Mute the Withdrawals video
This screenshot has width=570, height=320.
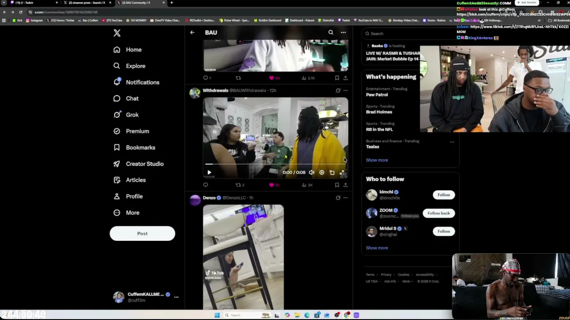[312, 172]
